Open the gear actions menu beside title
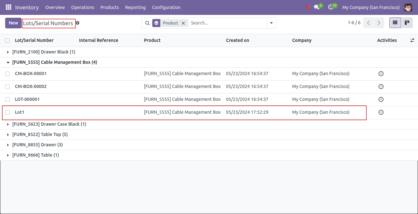The width and height of the screenshot is (418, 214). [78, 23]
